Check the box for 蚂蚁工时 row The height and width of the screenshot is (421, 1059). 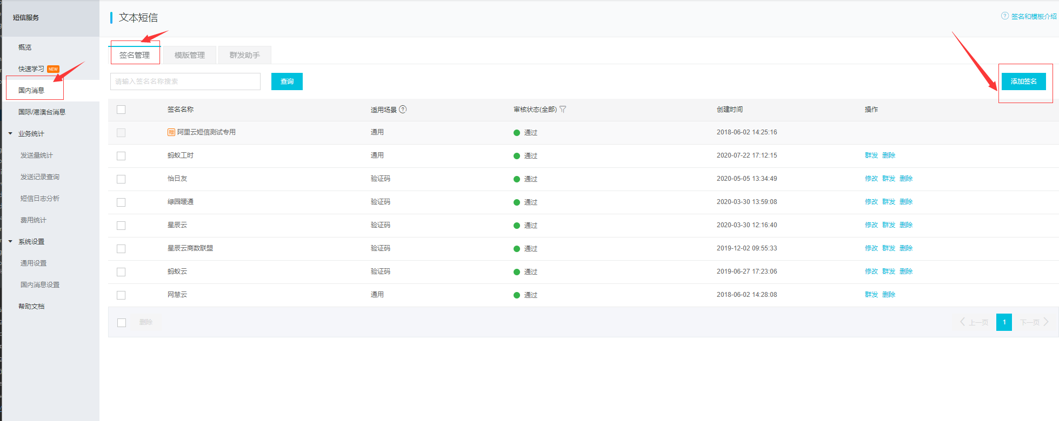pos(121,156)
